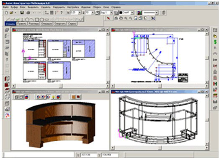
Task: Click the red cube icon in left sidebar
Action: point(7,84)
